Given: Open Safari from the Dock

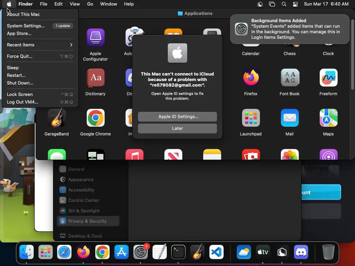Looking at the screenshot, I should (64, 252).
